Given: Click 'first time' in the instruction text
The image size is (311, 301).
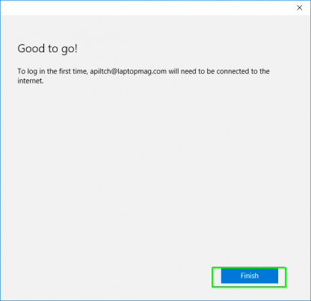Looking at the screenshot, I should [x=73, y=72].
